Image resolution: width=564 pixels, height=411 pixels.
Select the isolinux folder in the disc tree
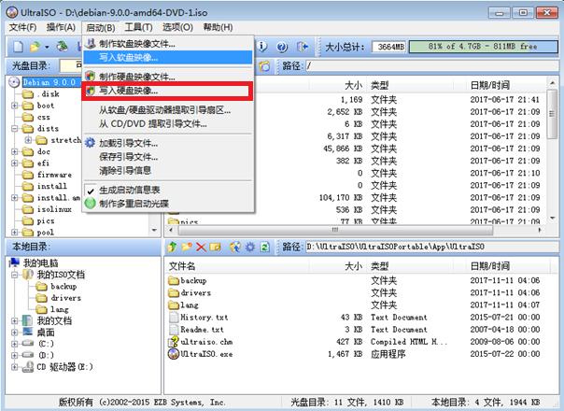pos(54,209)
